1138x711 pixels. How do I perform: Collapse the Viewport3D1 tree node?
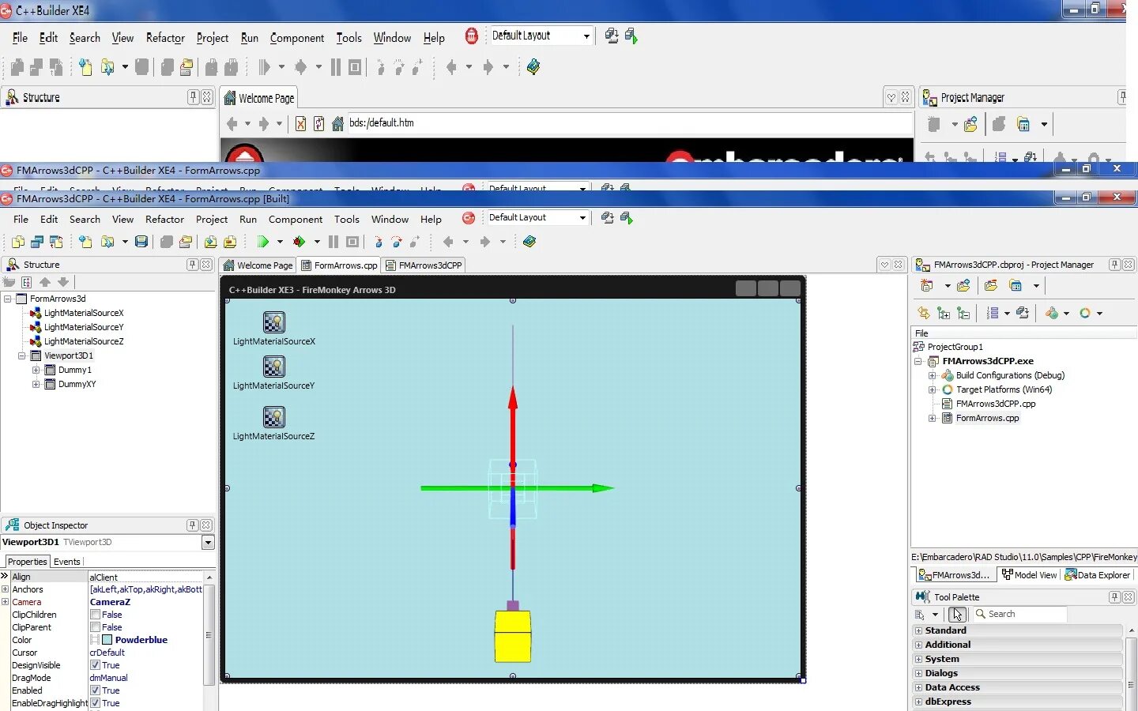21,355
